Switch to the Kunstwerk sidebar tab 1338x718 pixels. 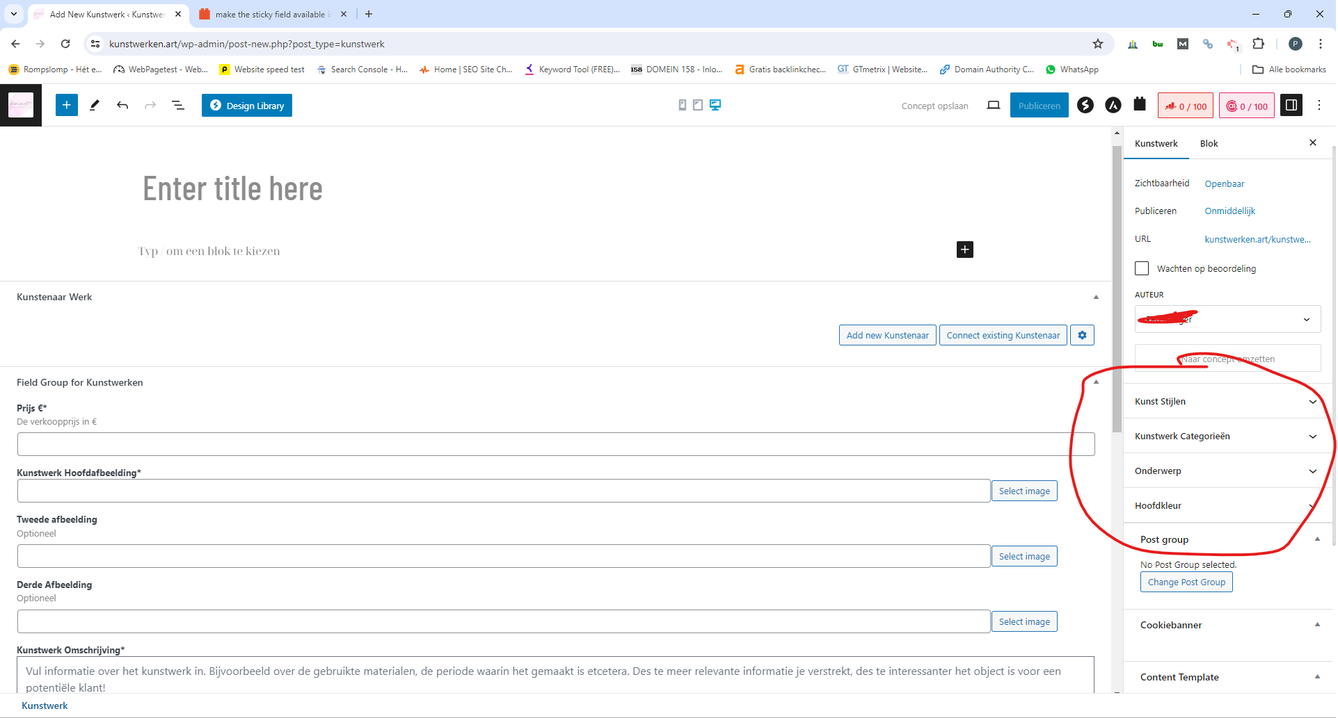pos(1156,143)
